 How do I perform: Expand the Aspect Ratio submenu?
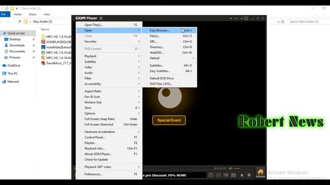(x=109, y=91)
